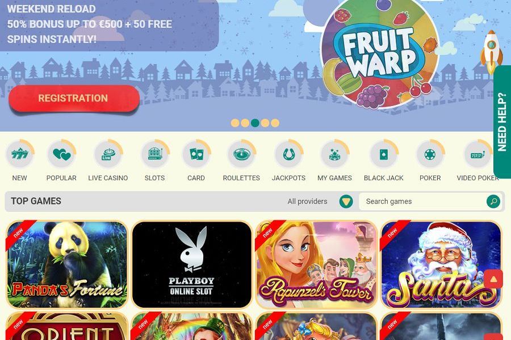Expand the All providers dropdown arrow
This screenshot has height=340, width=511.
(x=346, y=201)
